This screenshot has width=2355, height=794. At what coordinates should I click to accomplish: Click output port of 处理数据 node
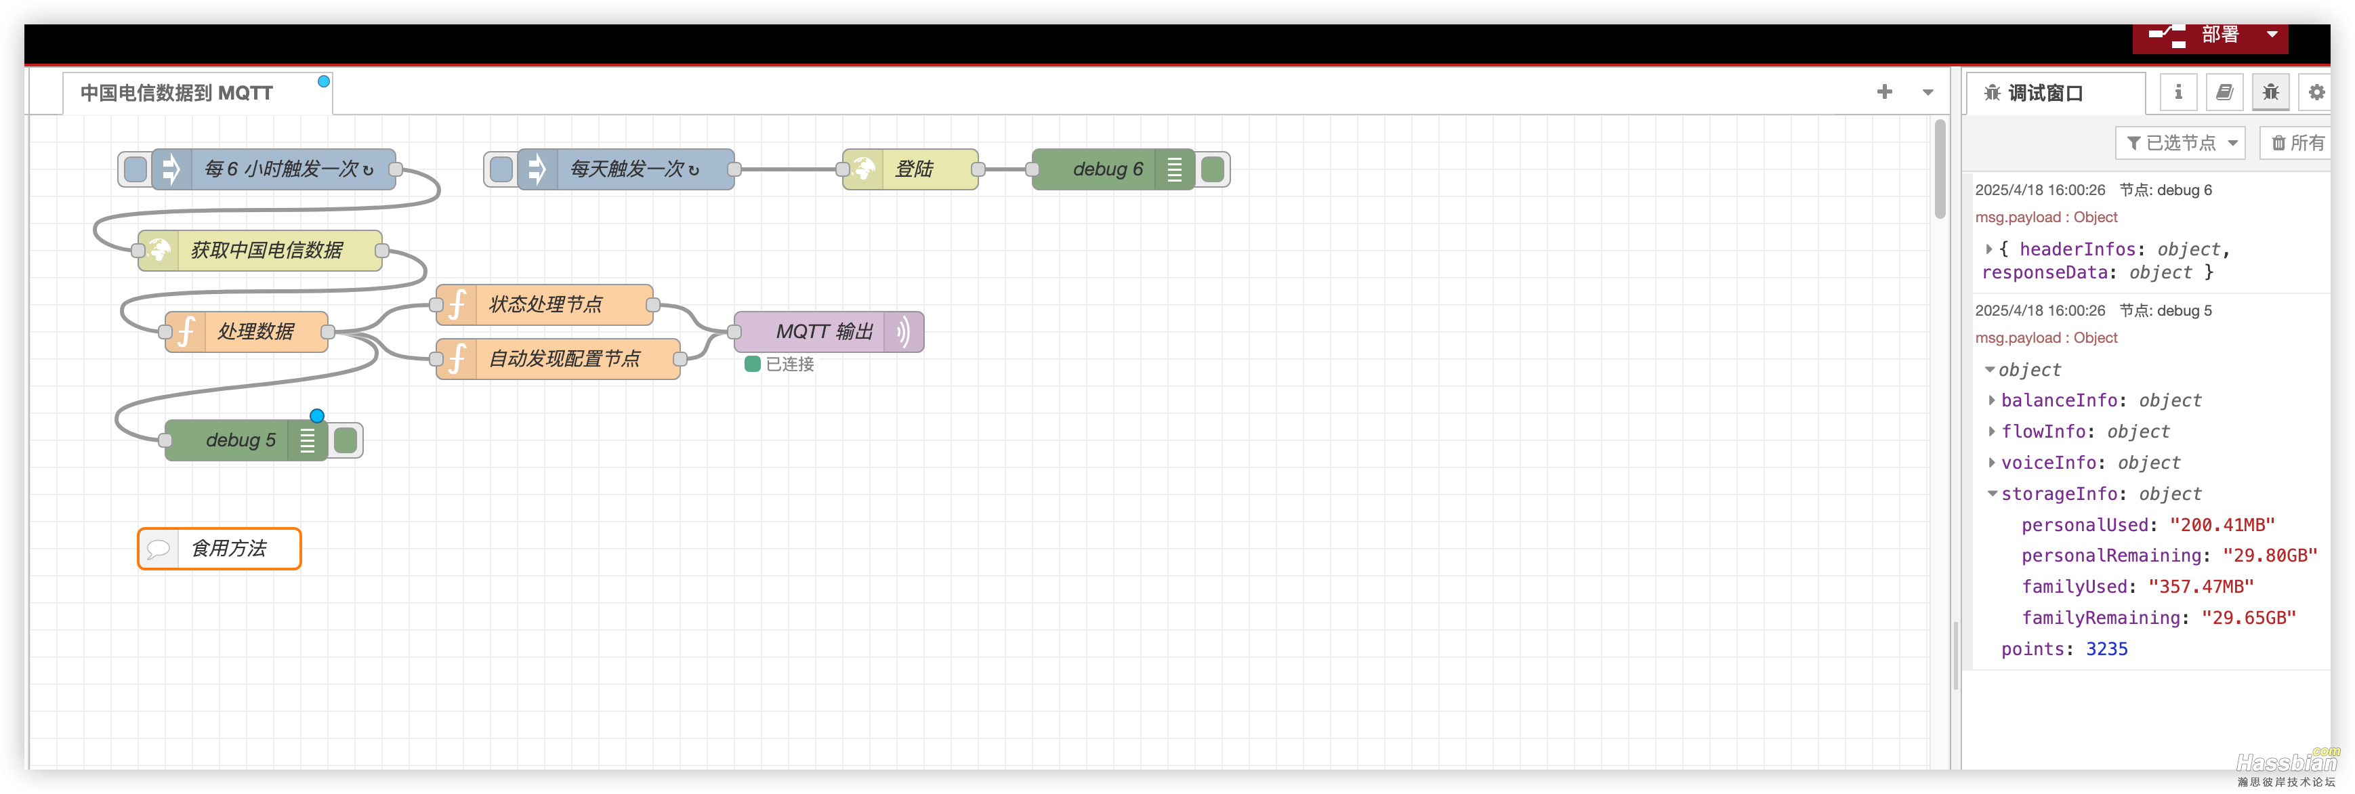pos(327,332)
